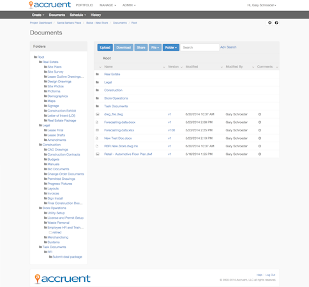309x287 pixels.
Task: Open the help question mark icon
Action: click(x=276, y=23)
